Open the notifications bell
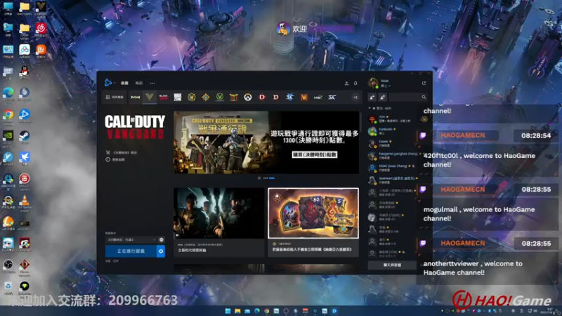 point(355,83)
